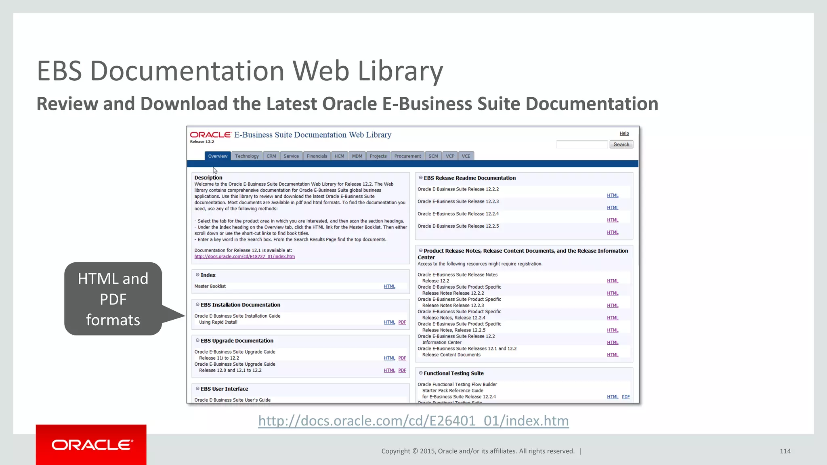Open Release Content Documents HTML link
The height and width of the screenshot is (465, 827).
pos(613,355)
